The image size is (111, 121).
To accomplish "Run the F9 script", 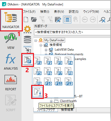I will (x=38, y=82).
